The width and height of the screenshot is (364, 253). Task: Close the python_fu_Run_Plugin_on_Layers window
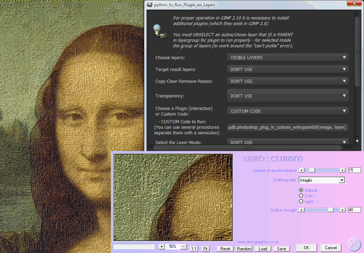coord(355,3)
